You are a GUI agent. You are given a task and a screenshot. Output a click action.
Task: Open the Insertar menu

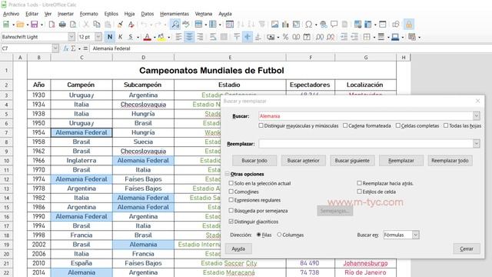point(65,14)
